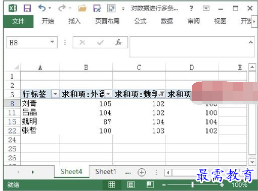Undo the last action
Viewport: 258px width, 191px height.
point(42,8)
